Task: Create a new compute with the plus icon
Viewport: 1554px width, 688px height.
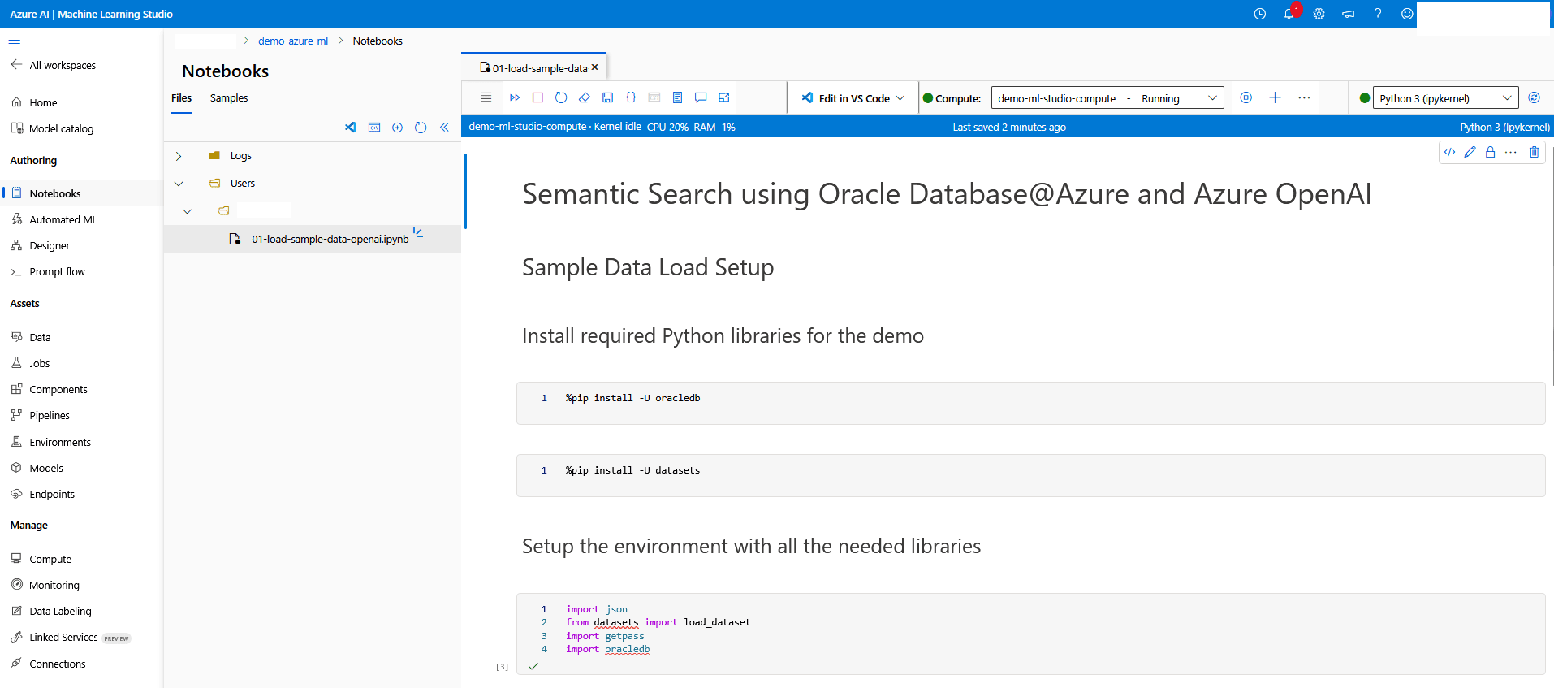Action: [x=1275, y=97]
